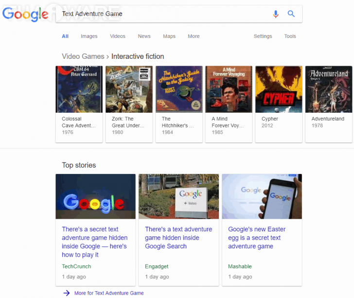The width and height of the screenshot is (354, 298).
Task: Open Colossal Cave Adventure cover image
Action: [x=79, y=89]
